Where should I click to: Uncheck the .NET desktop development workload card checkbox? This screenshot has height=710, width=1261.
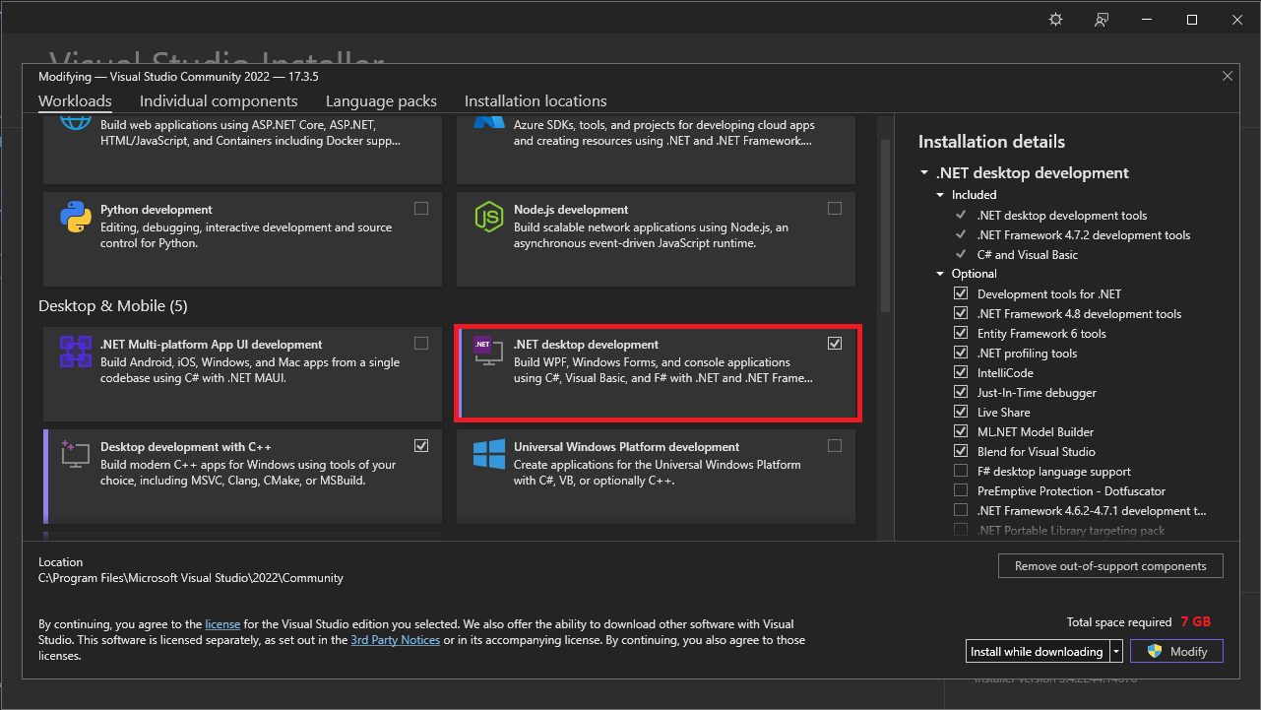(835, 344)
